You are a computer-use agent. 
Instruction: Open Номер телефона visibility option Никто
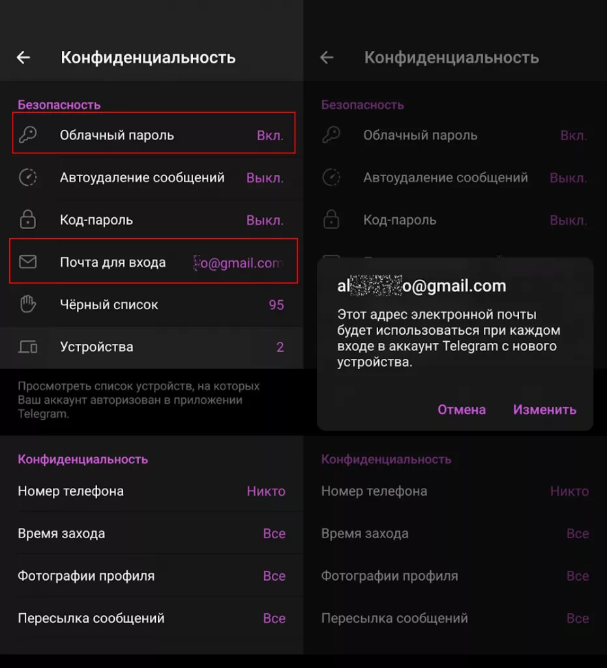266,491
